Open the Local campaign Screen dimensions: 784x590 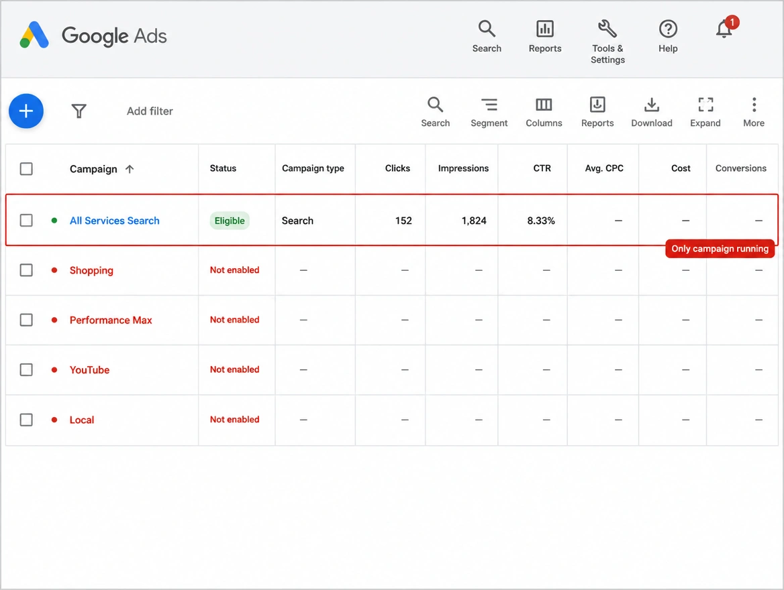point(82,420)
